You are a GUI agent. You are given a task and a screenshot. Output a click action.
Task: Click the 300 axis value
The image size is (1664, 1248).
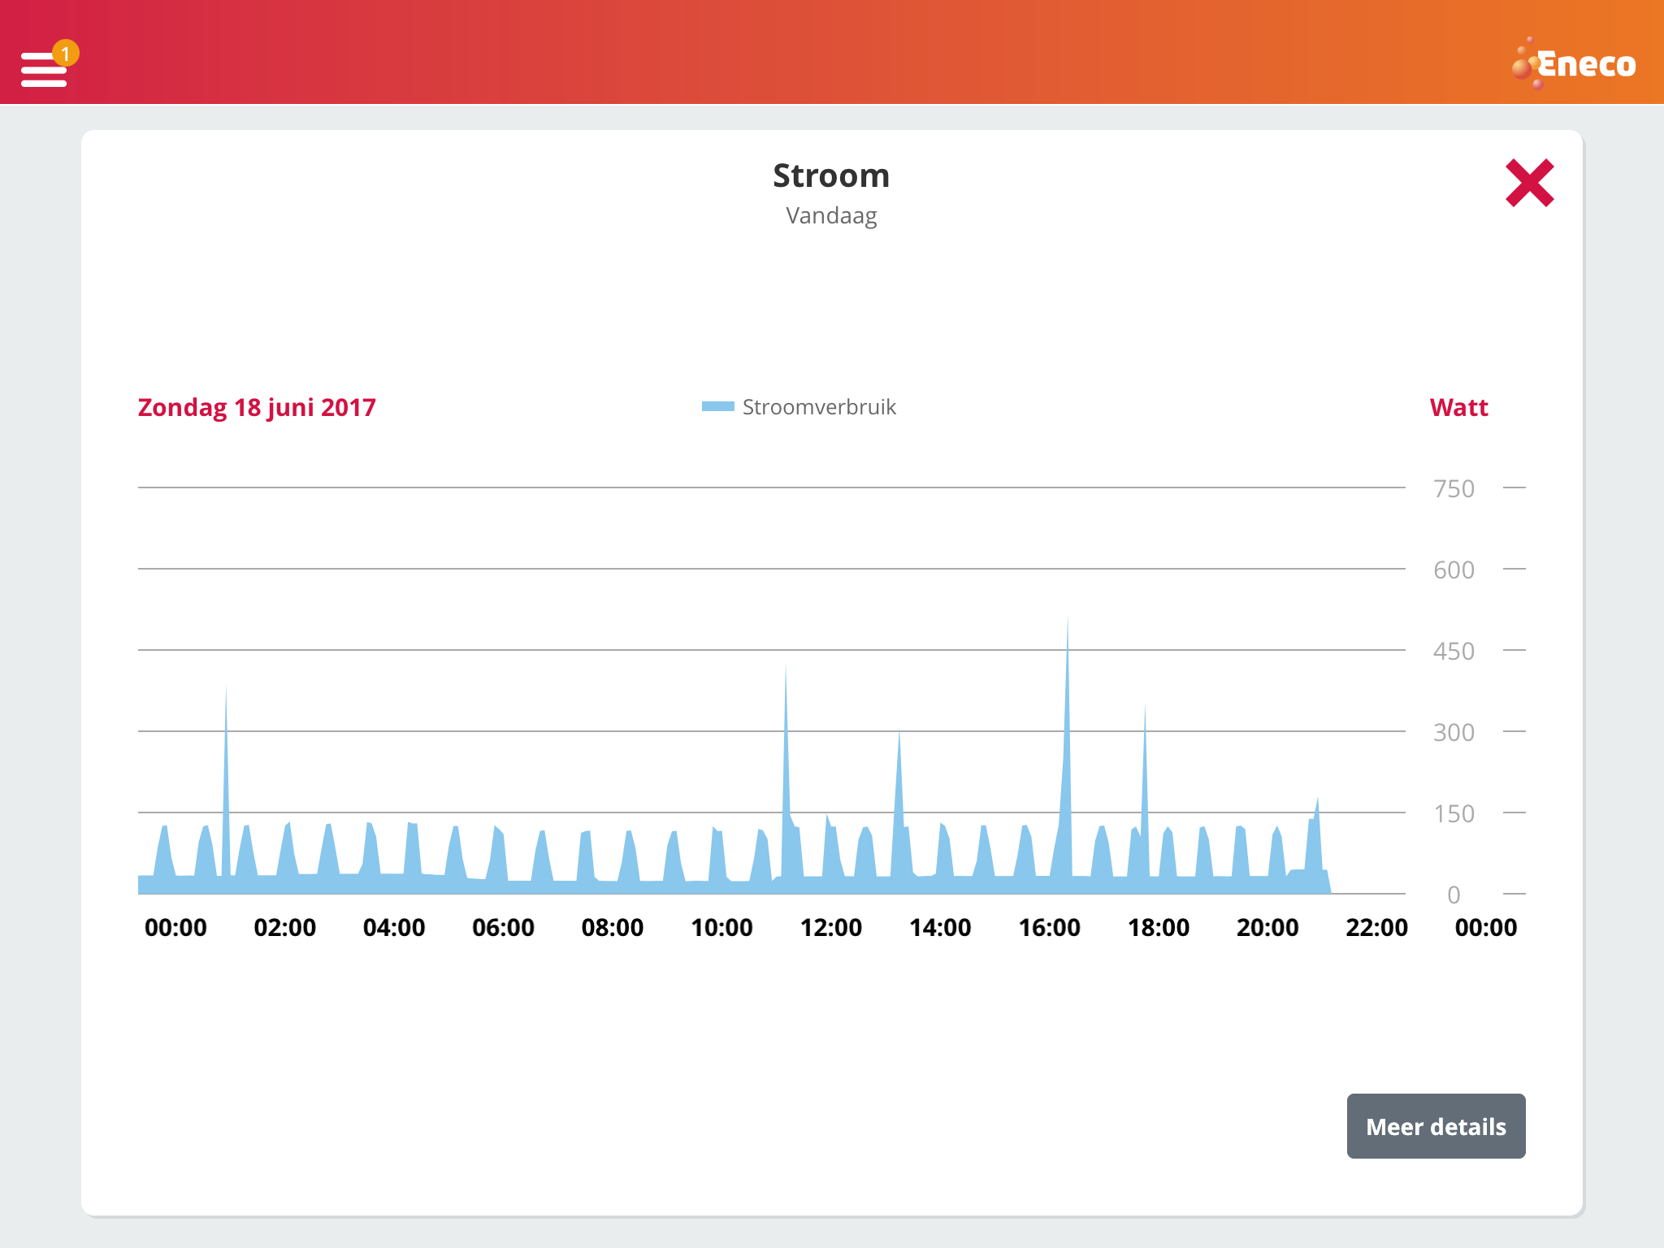(x=1454, y=732)
